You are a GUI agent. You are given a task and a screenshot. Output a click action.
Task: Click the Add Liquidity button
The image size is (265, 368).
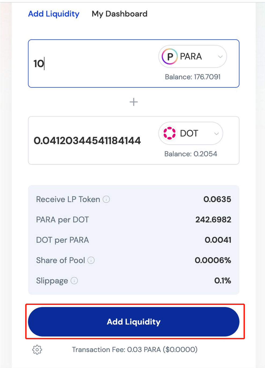[x=134, y=322]
